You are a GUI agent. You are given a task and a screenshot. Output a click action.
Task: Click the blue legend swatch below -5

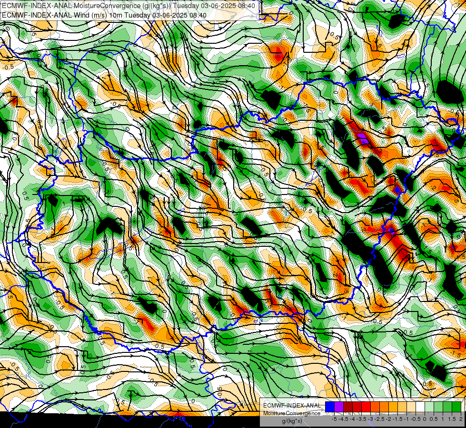pyautogui.click(x=330, y=407)
